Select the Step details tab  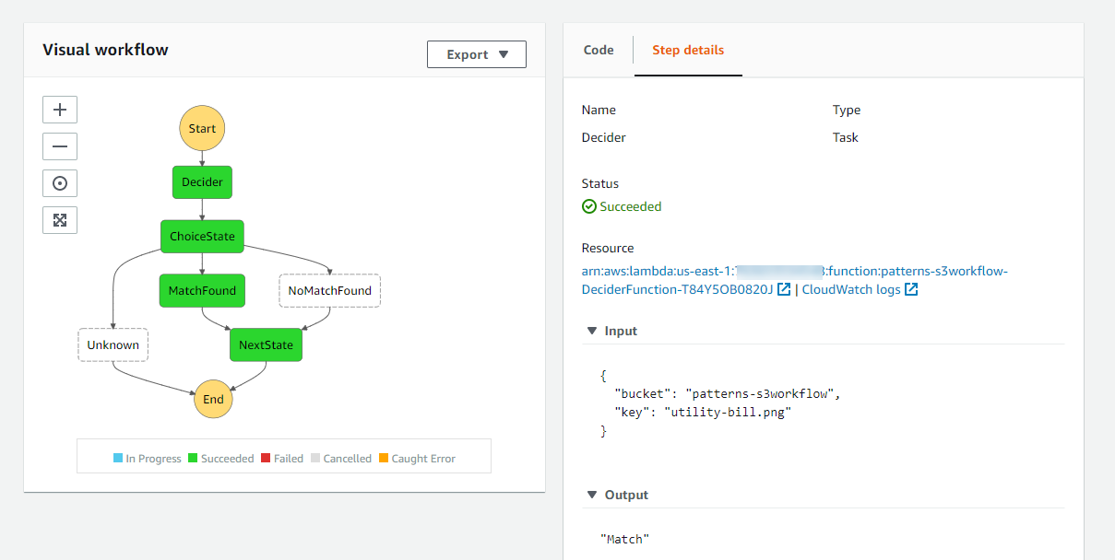[688, 50]
